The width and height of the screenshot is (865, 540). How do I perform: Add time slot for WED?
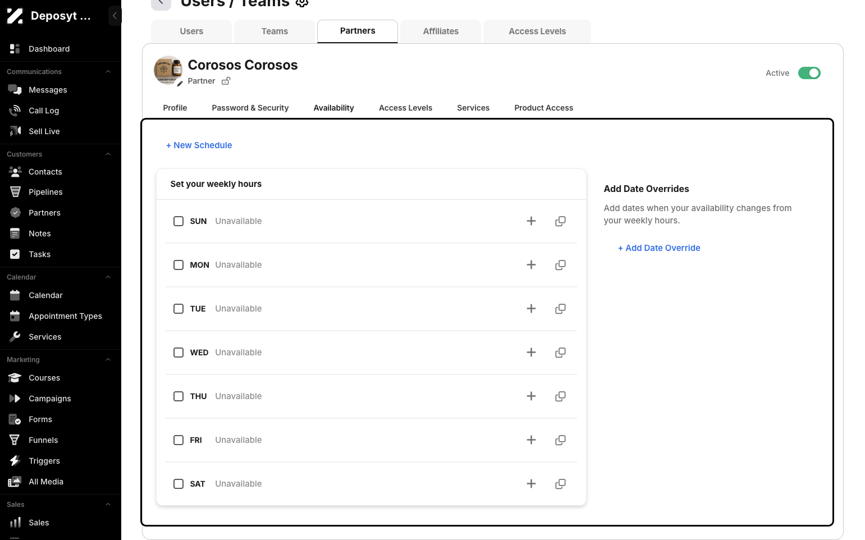tap(531, 353)
